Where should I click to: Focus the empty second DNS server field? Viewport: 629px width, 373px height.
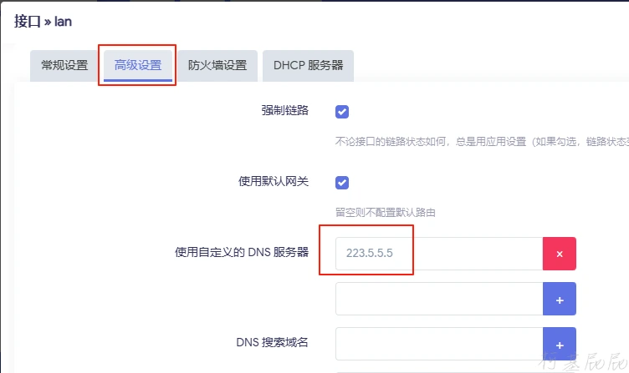pos(439,299)
